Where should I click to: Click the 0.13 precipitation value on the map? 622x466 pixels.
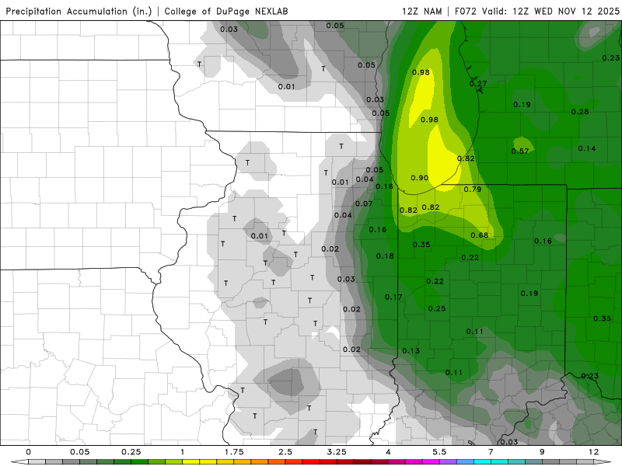click(411, 351)
